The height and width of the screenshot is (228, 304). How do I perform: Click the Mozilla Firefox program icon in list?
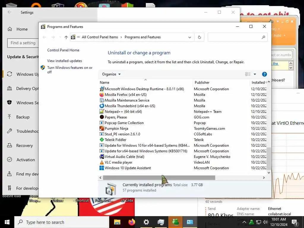pos(102,95)
